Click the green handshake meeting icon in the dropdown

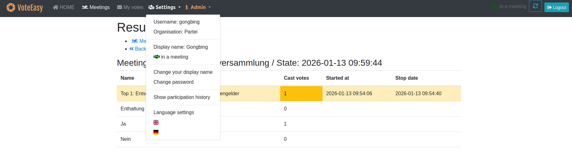click(157, 57)
